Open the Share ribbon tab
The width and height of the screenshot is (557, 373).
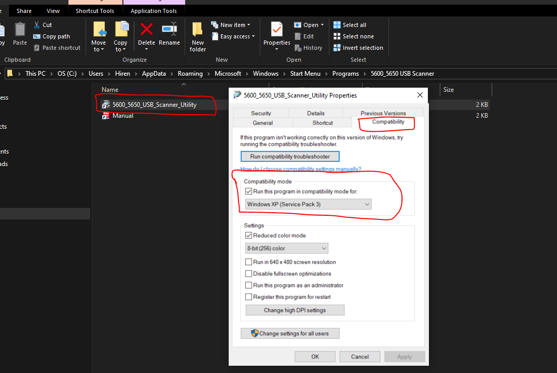click(24, 11)
